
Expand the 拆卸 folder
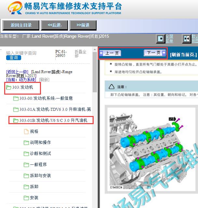(x=34, y=187)
